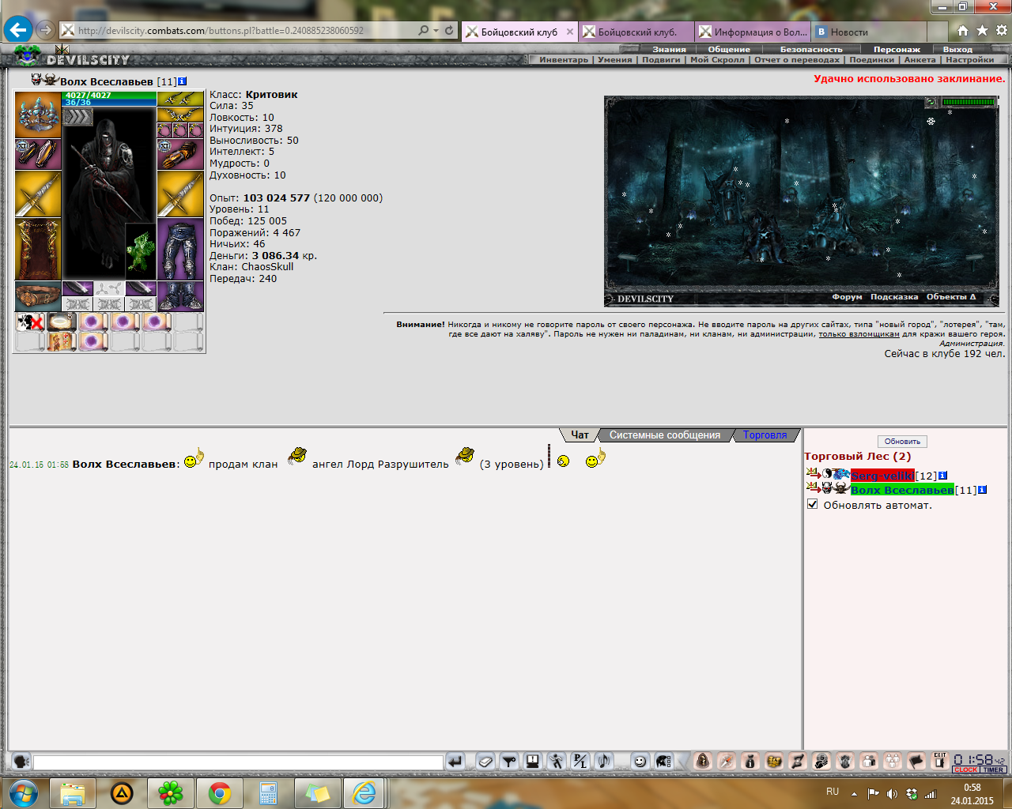
Task: Open Инвентарь from the submenu
Action: [x=564, y=59]
